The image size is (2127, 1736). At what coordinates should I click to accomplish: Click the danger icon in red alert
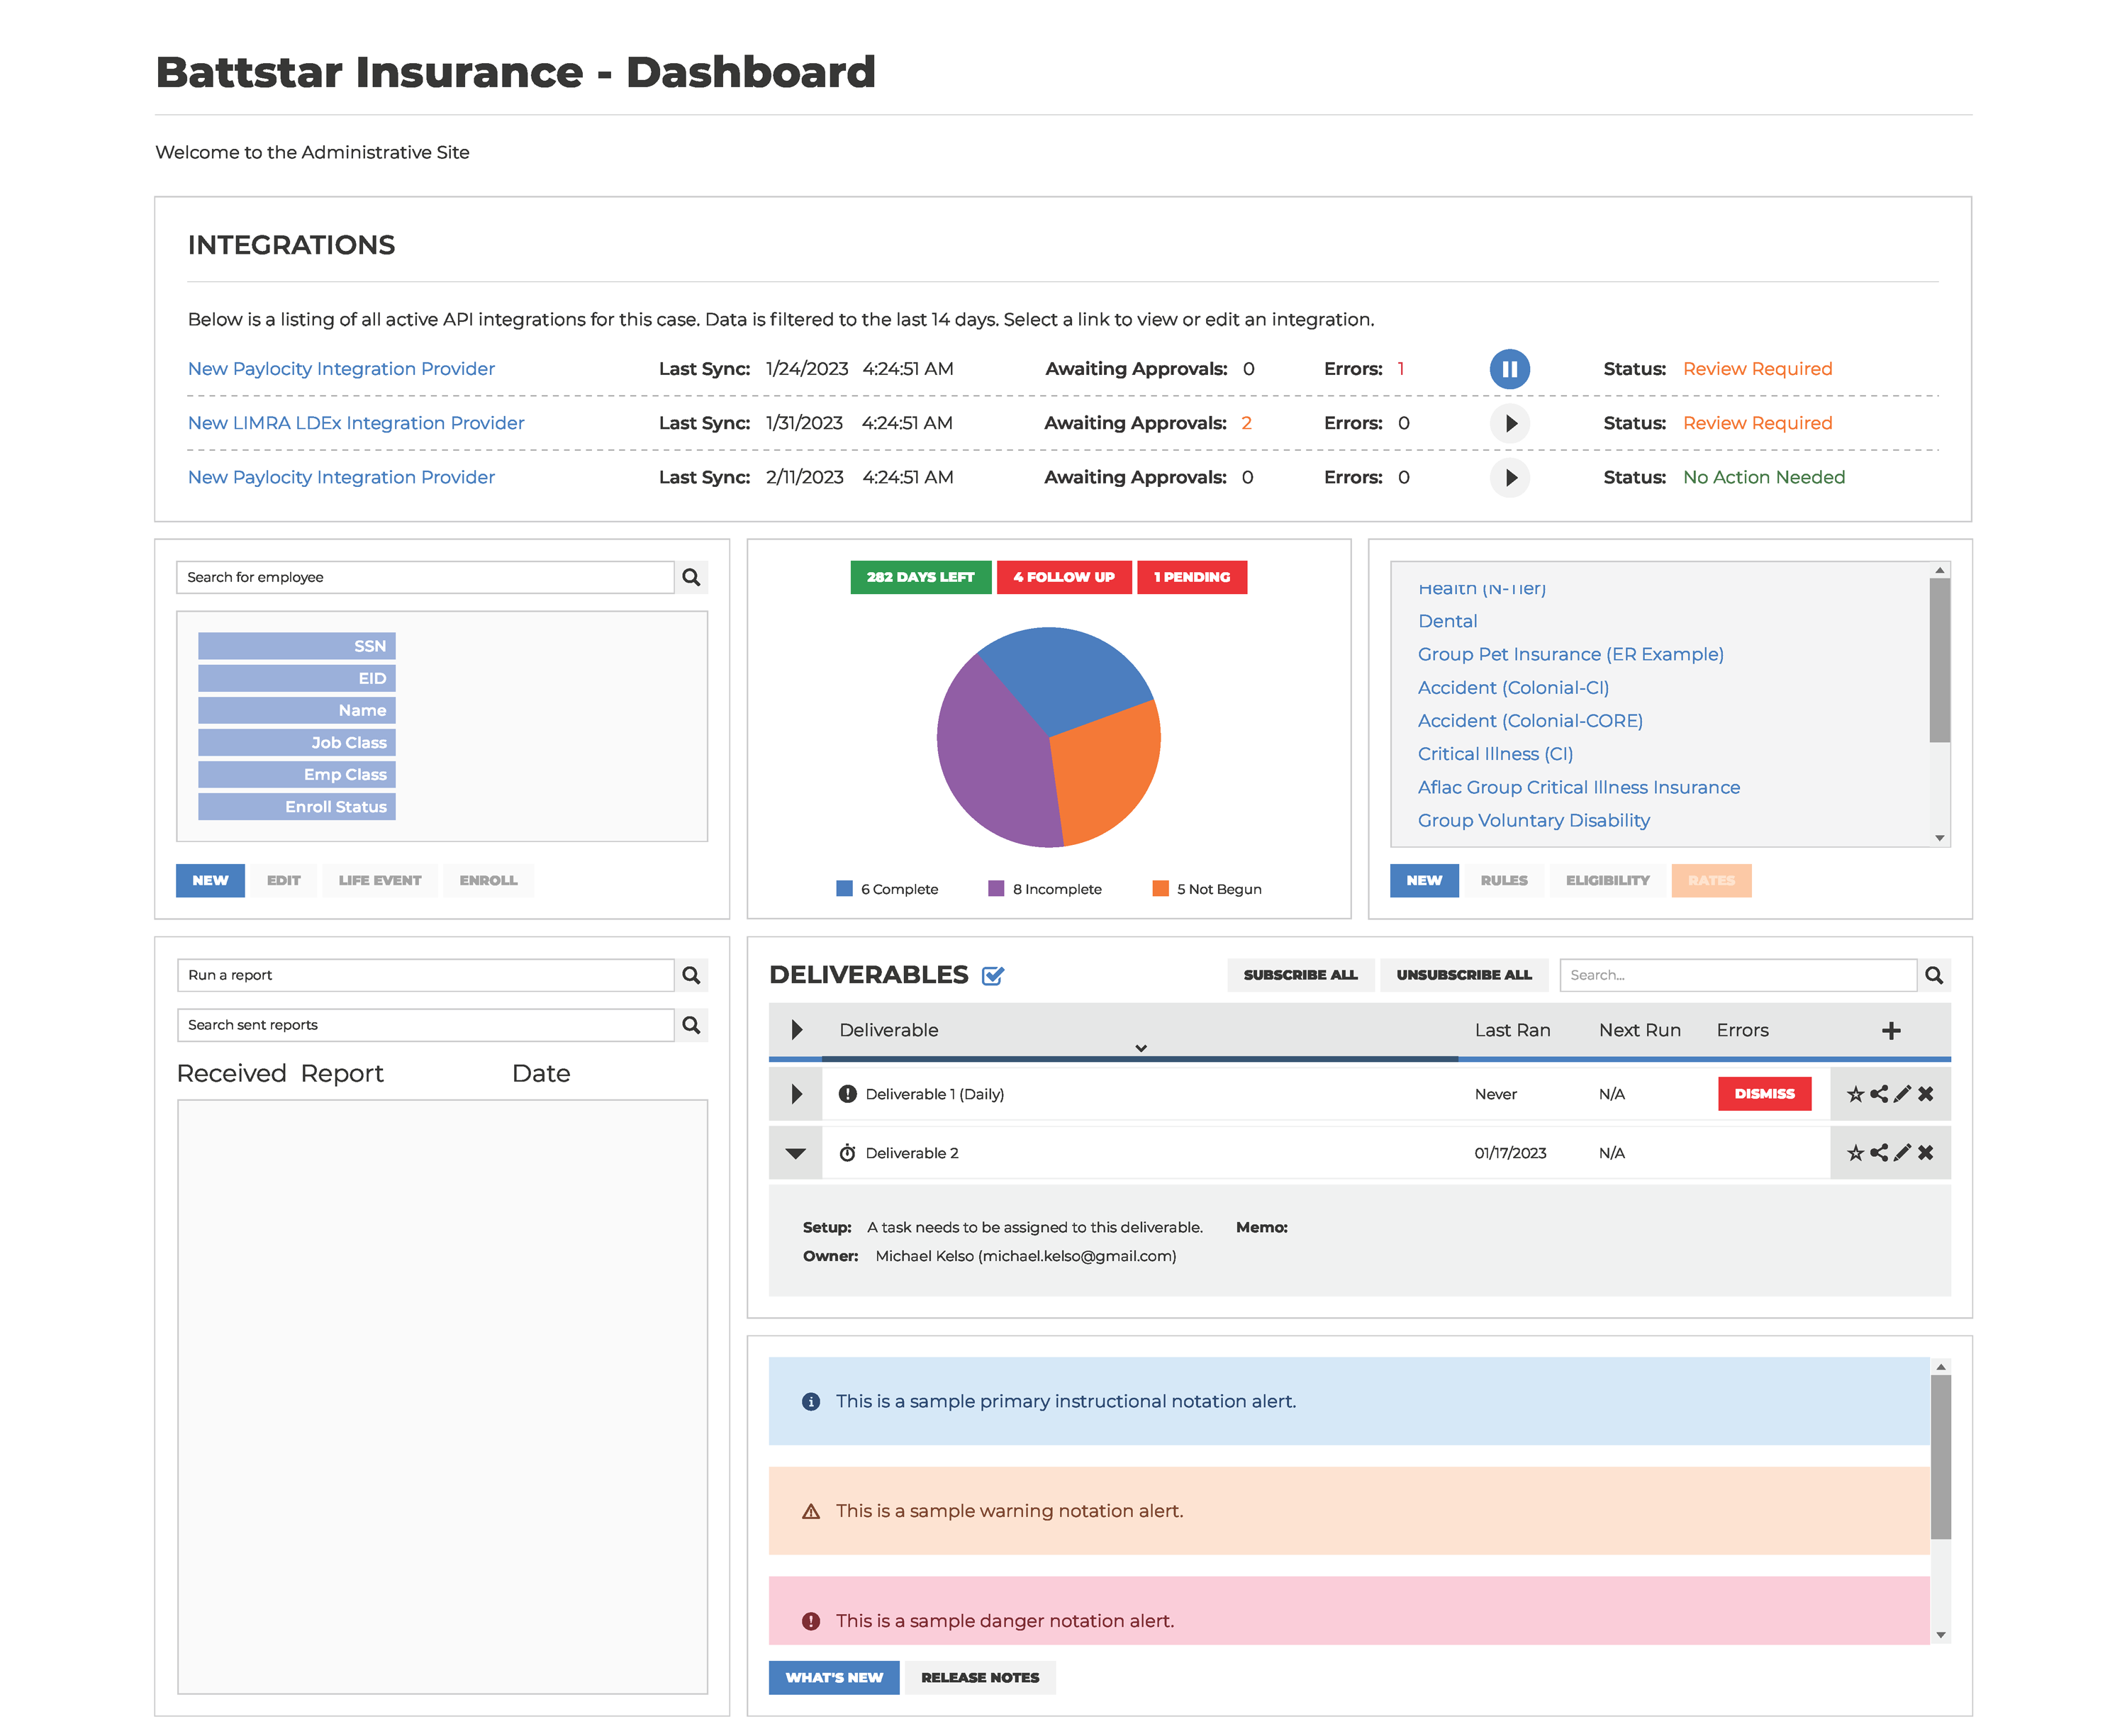[x=811, y=1622]
